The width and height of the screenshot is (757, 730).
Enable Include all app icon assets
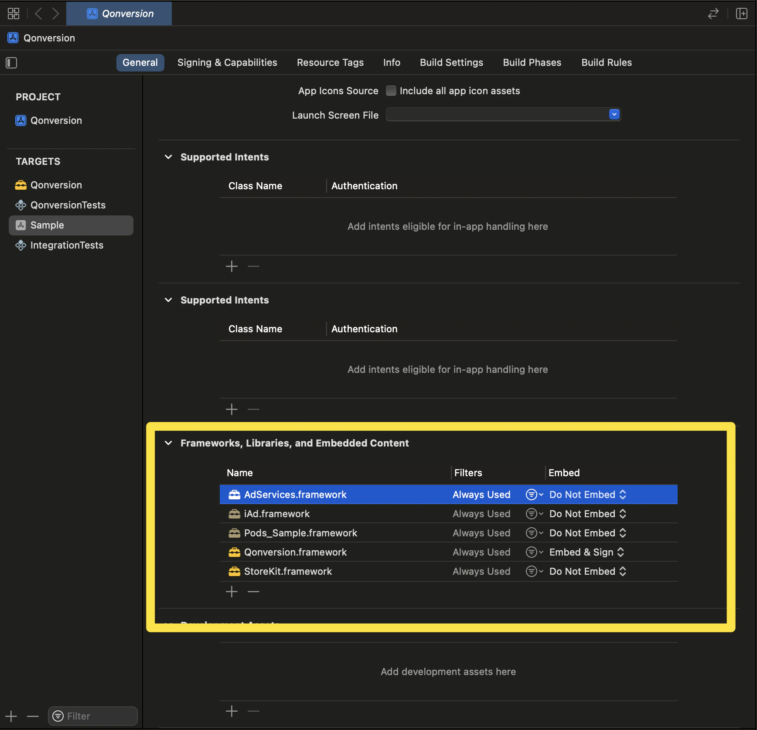[391, 91]
